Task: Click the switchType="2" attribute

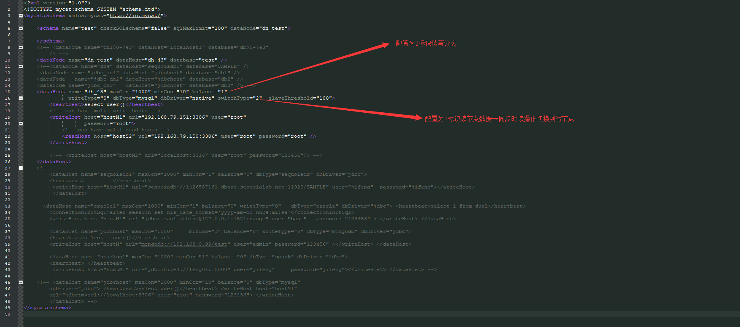Action: tap(240, 98)
